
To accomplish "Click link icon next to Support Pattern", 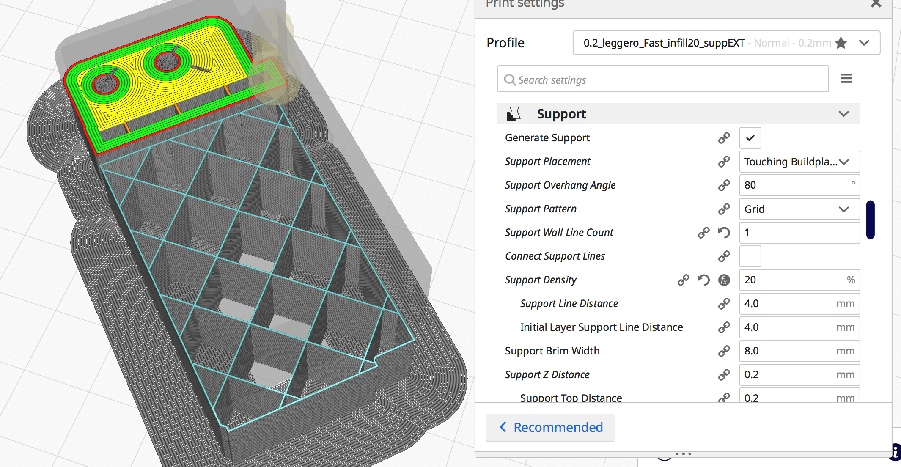I will (724, 209).
